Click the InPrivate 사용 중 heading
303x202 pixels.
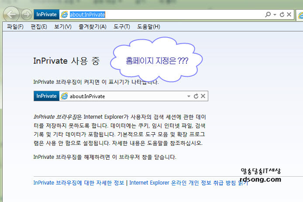coord(66,61)
